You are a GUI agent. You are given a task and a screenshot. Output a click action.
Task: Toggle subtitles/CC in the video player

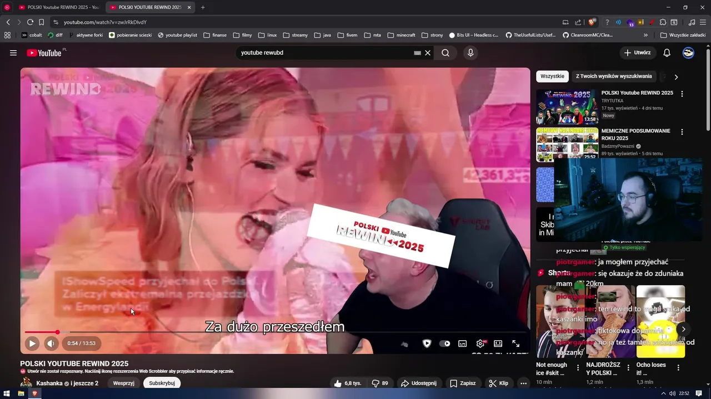click(462, 344)
